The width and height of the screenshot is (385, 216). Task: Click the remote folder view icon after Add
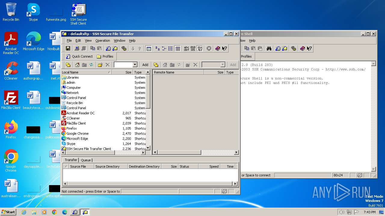[x=156, y=65]
